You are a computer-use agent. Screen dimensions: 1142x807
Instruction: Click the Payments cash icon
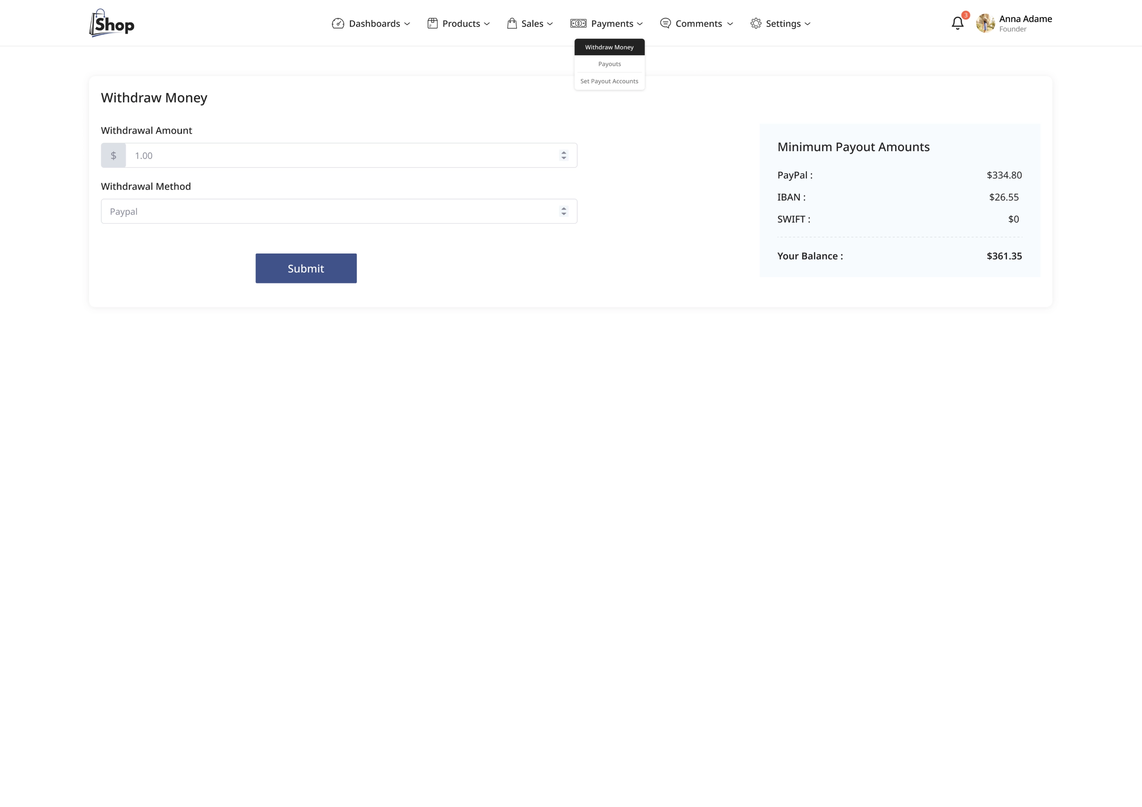[x=577, y=23]
